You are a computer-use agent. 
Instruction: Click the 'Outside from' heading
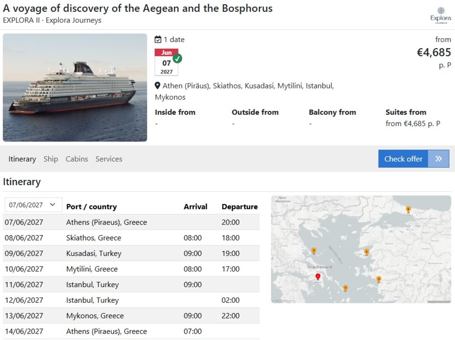[255, 112]
